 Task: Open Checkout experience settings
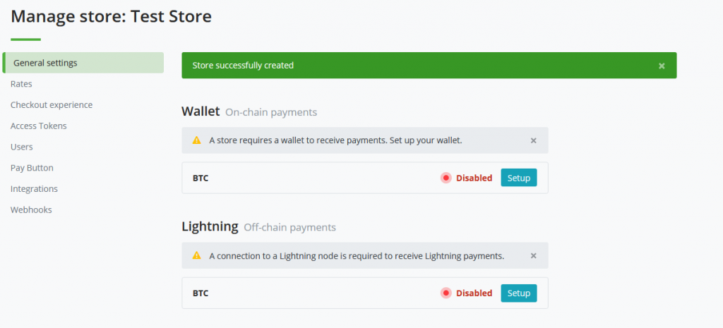point(52,105)
